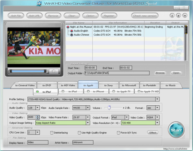Viewport: 193px width, 151px height.
Task: Switch to the to Sony tab
Action: tap(108, 85)
